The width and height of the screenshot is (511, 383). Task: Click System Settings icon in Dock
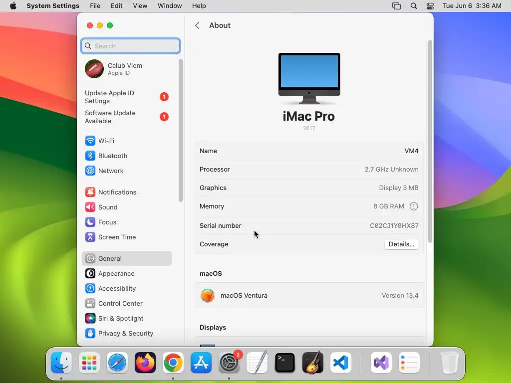229,363
